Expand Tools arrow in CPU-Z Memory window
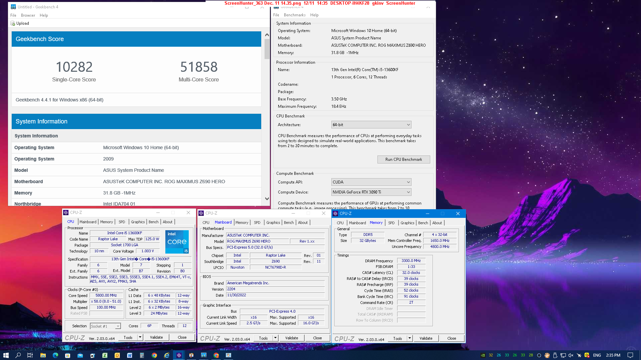 coord(410,338)
